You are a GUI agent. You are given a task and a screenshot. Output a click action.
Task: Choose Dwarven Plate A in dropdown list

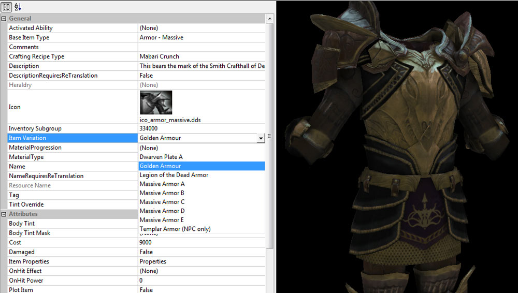(x=161, y=157)
